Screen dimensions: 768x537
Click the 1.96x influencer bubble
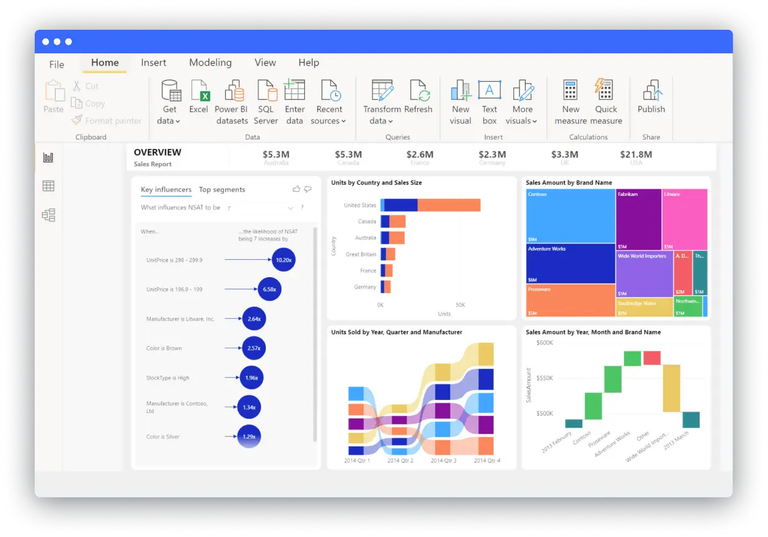point(251,378)
